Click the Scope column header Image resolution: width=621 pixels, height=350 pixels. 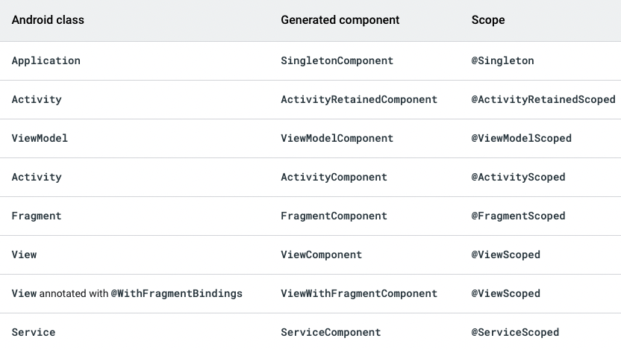tap(488, 20)
